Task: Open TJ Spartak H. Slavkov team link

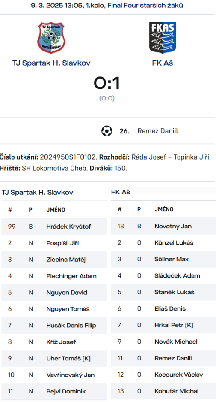Action: [51, 63]
